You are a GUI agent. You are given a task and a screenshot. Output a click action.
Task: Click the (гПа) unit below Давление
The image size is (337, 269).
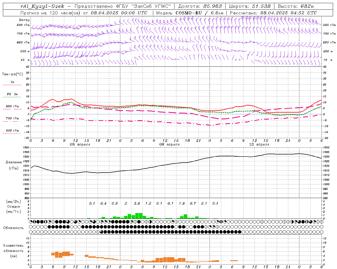13,168
